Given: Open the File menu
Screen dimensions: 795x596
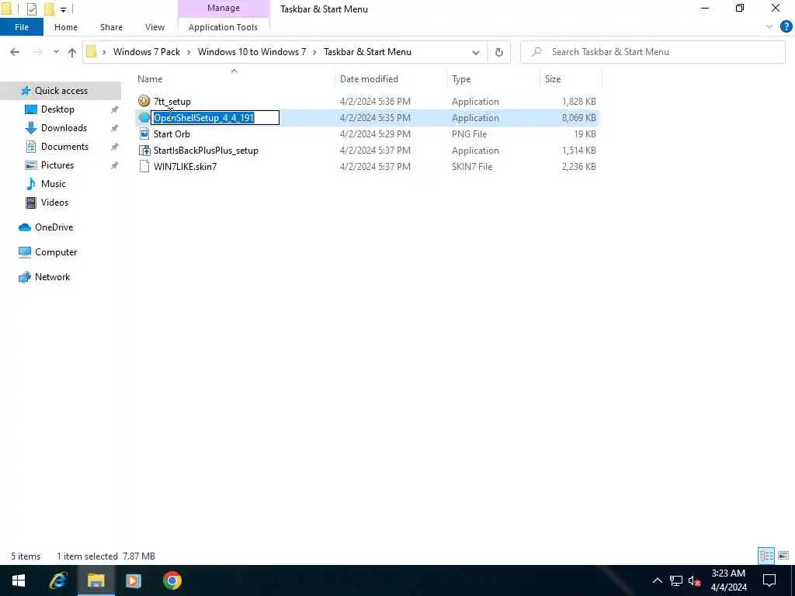Looking at the screenshot, I should point(22,27).
